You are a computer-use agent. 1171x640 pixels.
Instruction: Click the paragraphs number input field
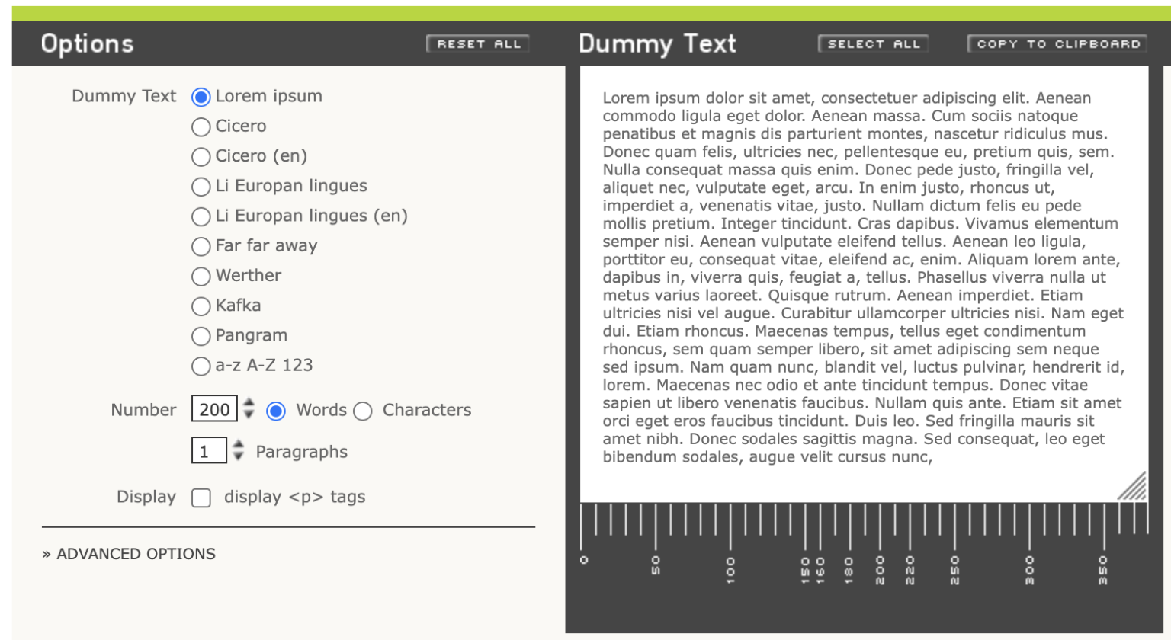[x=209, y=451]
